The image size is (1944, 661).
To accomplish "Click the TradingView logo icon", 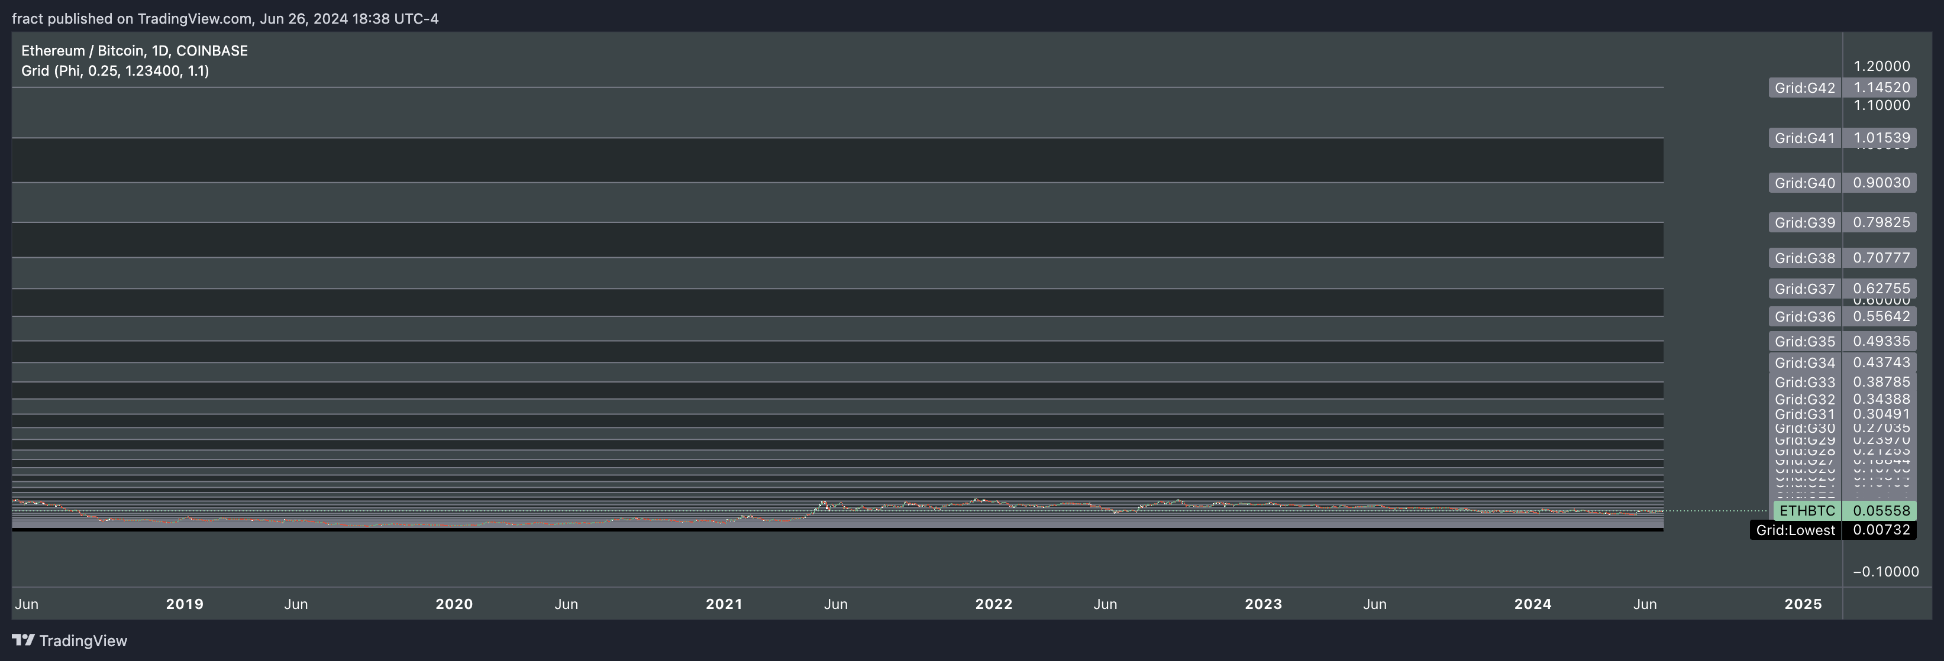I will (x=24, y=640).
